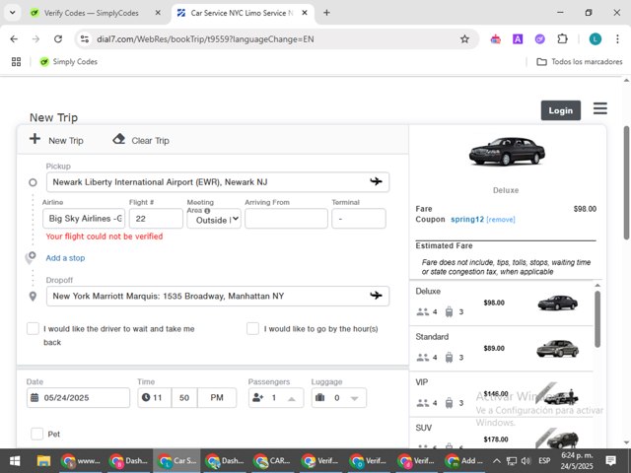Go back to the previous page

[14, 39]
